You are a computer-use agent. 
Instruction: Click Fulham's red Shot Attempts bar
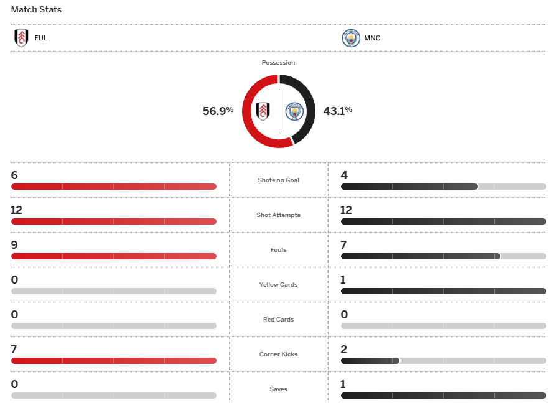113,221
